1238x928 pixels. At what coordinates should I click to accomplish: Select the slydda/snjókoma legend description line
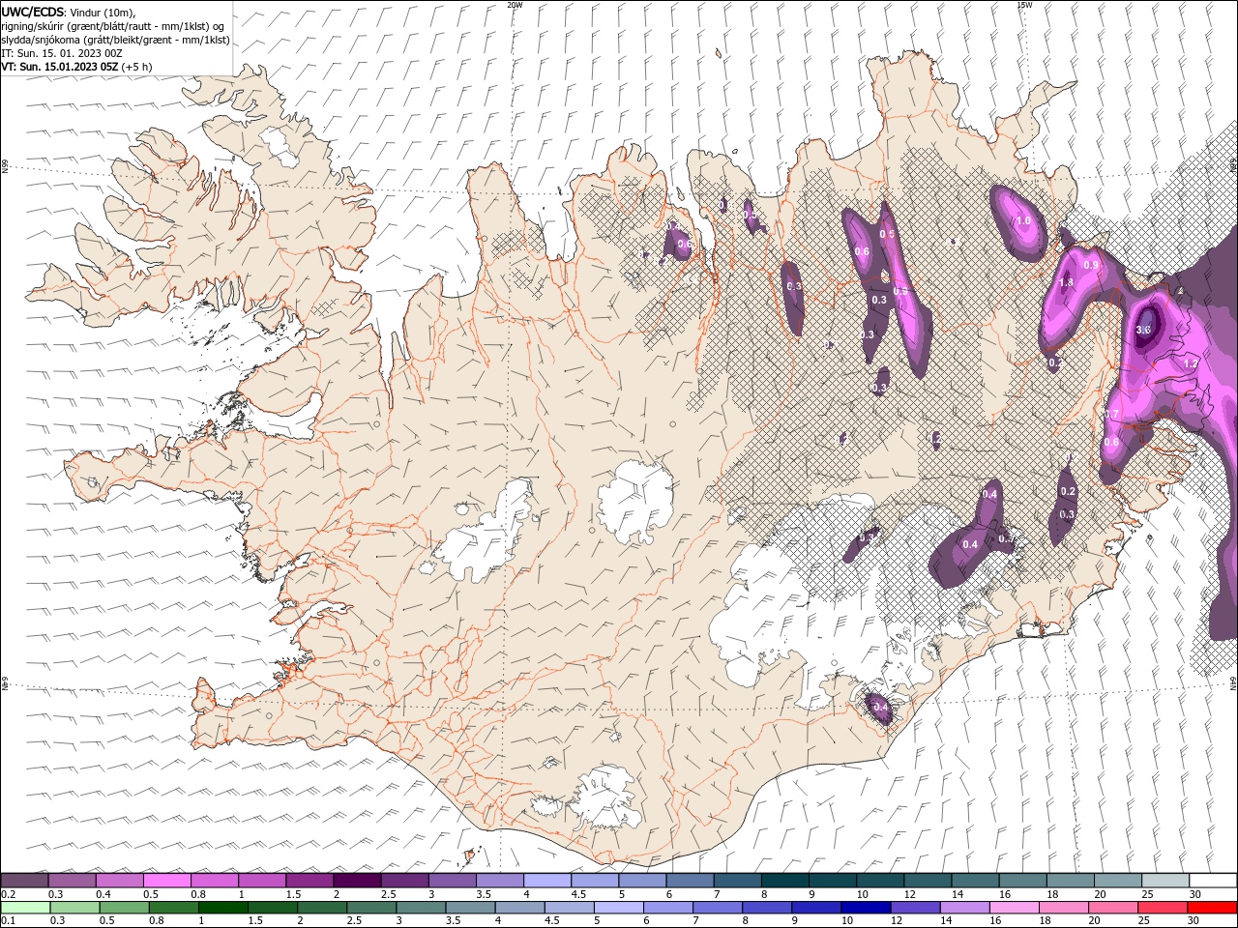(115, 40)
